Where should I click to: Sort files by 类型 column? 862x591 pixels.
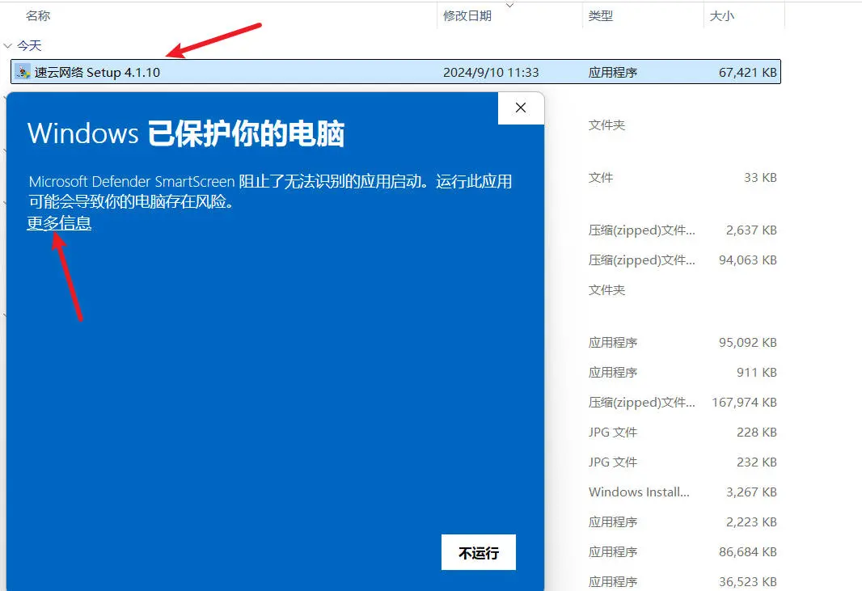click(x=601, y=15)
